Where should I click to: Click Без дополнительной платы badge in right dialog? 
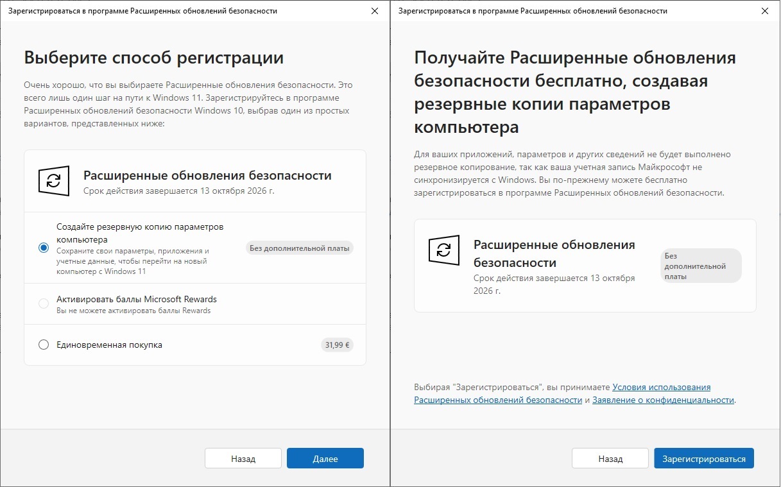(x=700, y=266)
